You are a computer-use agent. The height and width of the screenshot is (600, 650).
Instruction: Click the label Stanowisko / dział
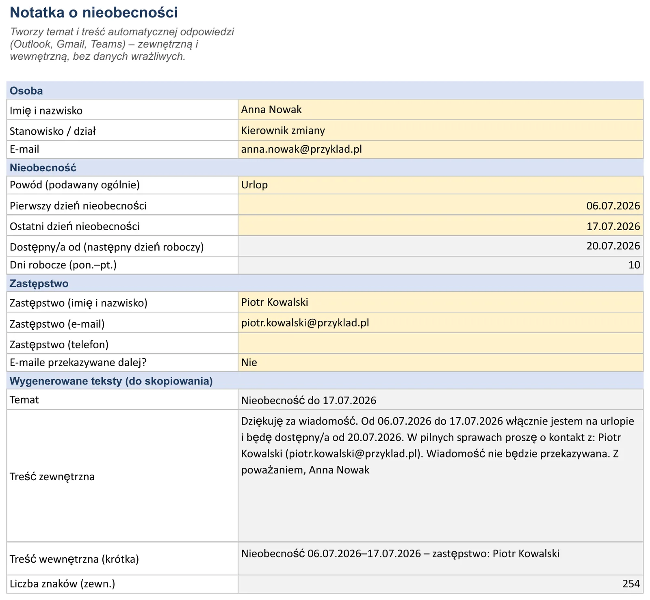53,132
